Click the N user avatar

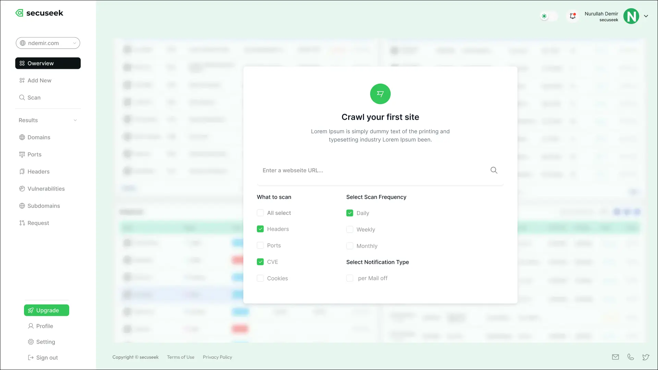[631, 16]
